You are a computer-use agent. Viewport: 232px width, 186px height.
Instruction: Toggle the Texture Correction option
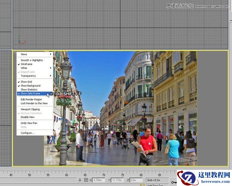35,113
